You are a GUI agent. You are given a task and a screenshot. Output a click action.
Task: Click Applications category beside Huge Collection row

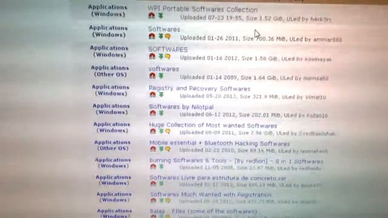click(112, 124)
